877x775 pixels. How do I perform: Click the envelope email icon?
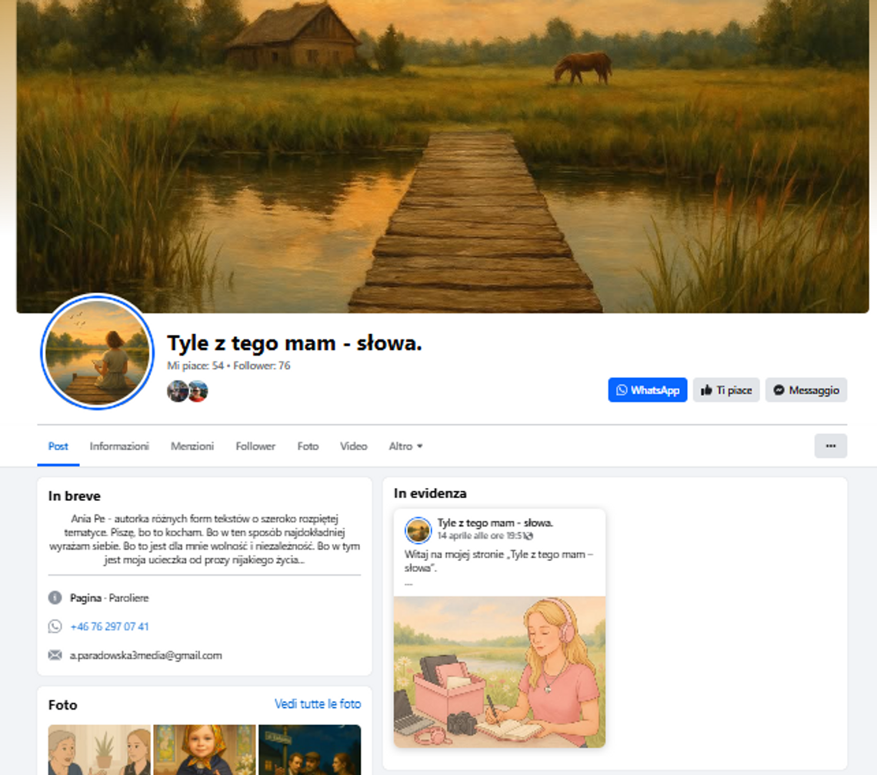click(55, 656)
